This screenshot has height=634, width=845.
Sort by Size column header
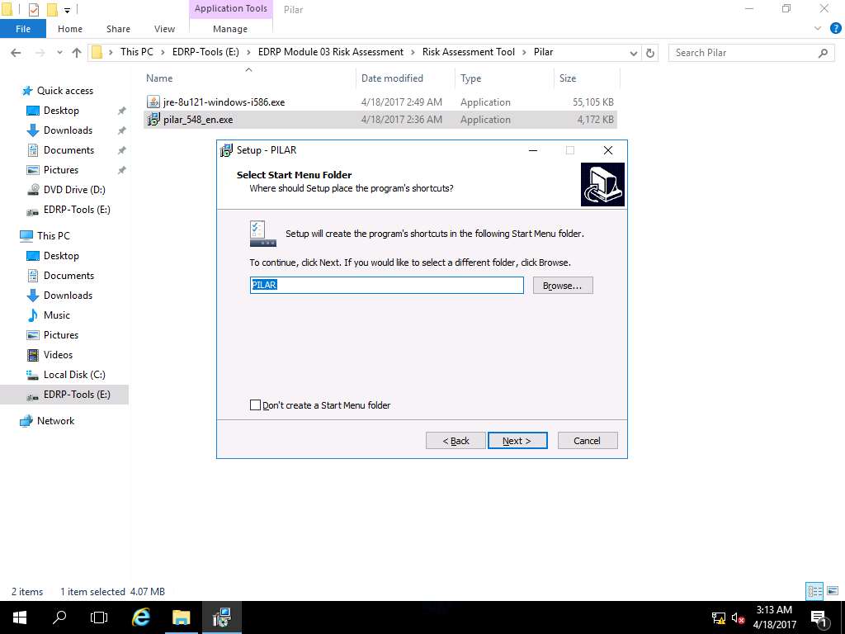click(x=568, y=78)
